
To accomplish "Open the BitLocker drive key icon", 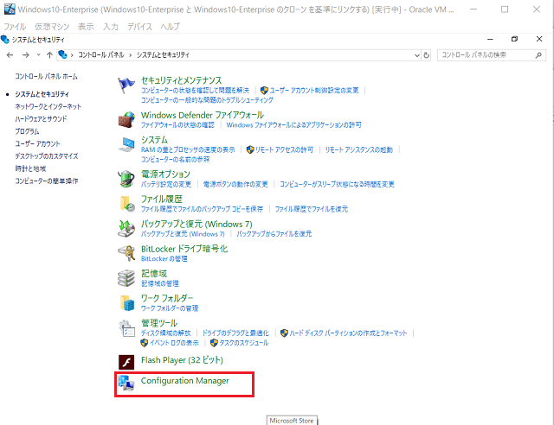I will 126,253.
